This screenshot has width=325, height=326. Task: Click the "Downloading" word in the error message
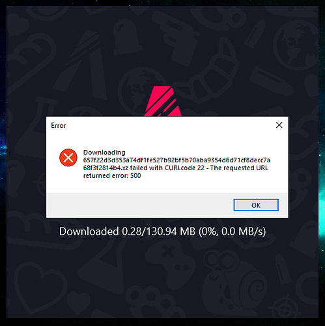click(104, 153)
